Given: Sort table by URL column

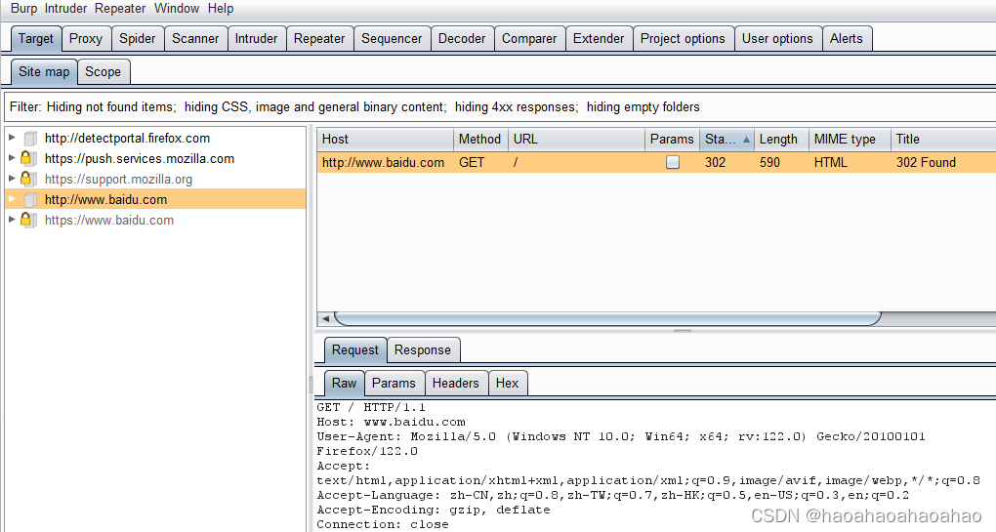Looking at the screenshot, I should [576, 139].
